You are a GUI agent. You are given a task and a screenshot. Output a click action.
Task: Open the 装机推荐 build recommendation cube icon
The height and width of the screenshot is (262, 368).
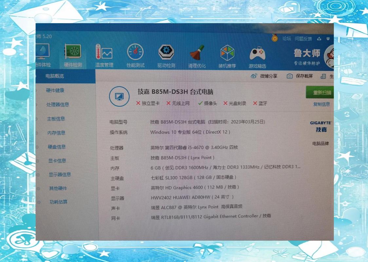click(x=227, y=53)
